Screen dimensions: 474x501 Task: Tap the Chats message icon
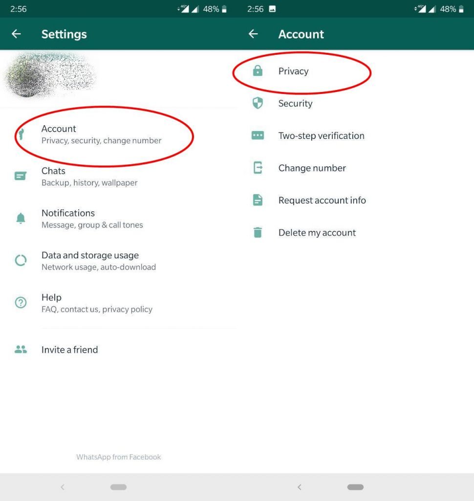coord(21,175)
